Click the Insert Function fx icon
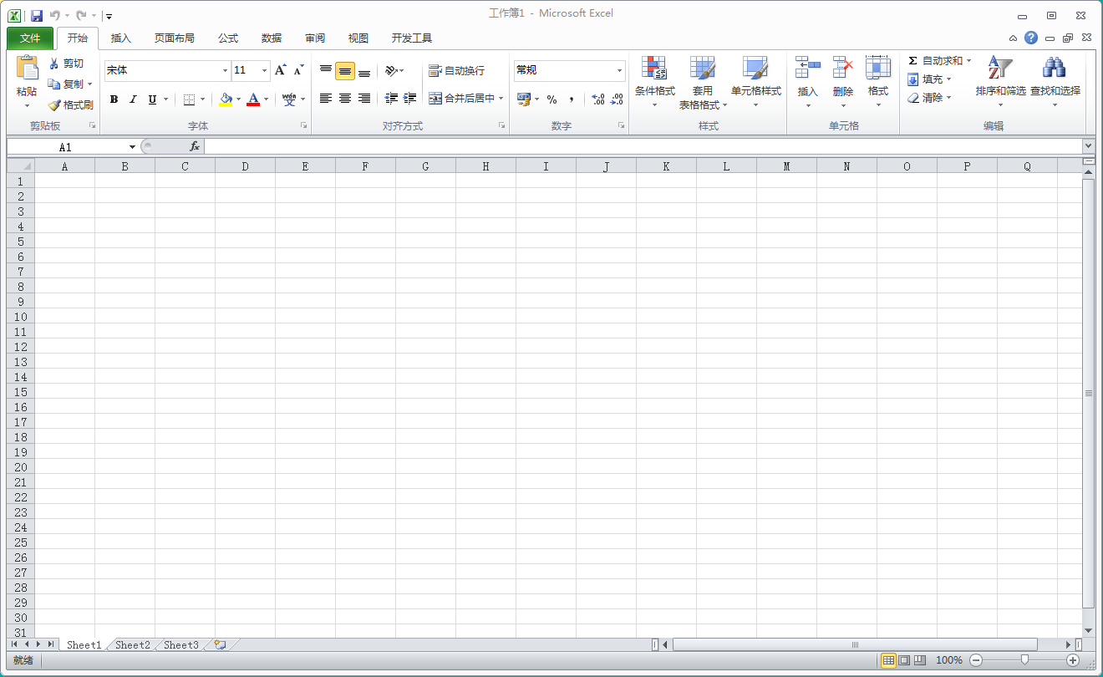The width and height of the screenshot is (1103, 677). [x=194, y=146]
